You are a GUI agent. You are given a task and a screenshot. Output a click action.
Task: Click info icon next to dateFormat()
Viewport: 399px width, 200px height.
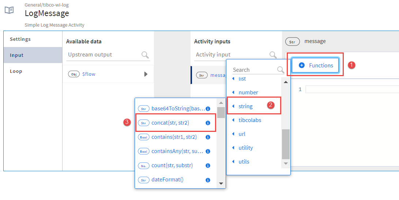click(x=208, y=180)
